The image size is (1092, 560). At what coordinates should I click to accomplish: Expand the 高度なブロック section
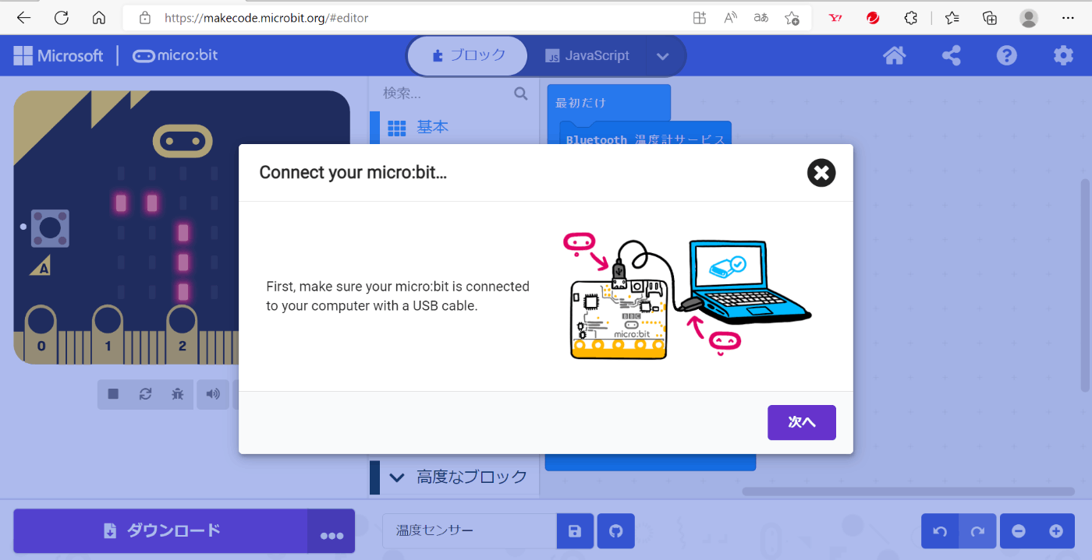pyautogui.click(x=454, y=477)
